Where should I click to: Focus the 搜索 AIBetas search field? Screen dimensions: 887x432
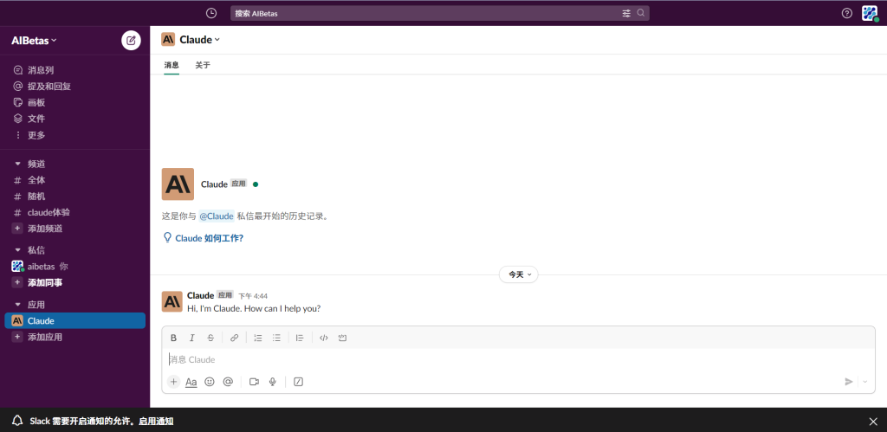(439, 13)
